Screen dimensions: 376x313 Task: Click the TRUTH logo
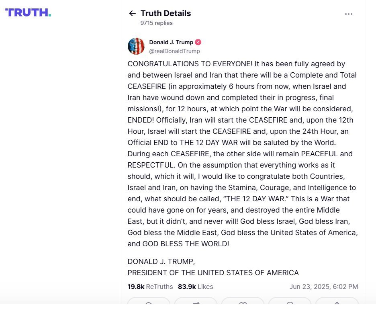pyautogui.click(x=28, y=12)
